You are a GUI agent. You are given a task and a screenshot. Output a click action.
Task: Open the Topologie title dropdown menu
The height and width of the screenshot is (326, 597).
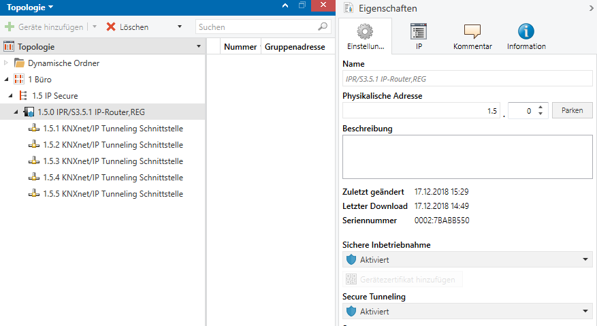coord(30,7)
